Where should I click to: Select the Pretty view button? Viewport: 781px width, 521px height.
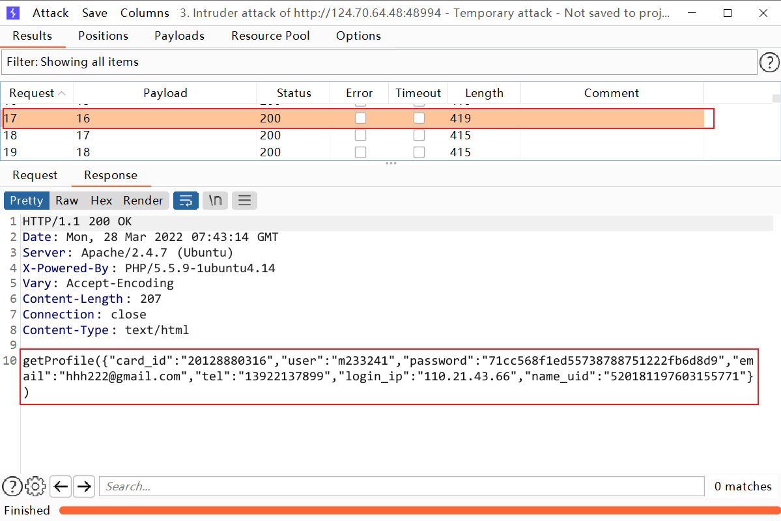[x=27, y=201]
